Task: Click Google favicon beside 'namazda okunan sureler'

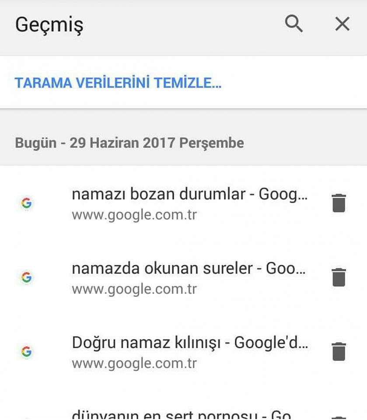Action: tap(27, 277)
